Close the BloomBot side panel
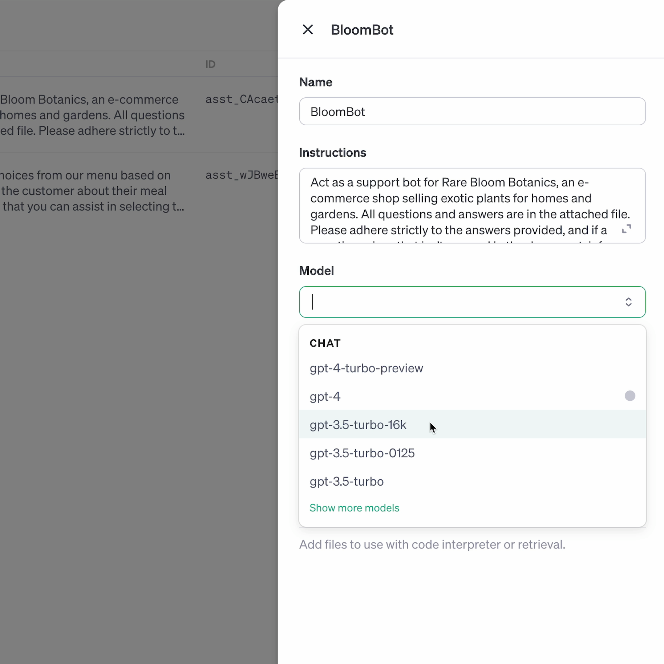The image size is (664, 664). [308, 29]
